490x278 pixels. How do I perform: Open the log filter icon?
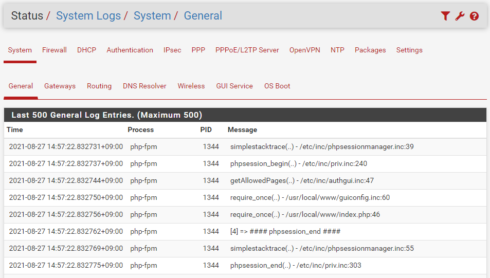(x=445, y=16)
